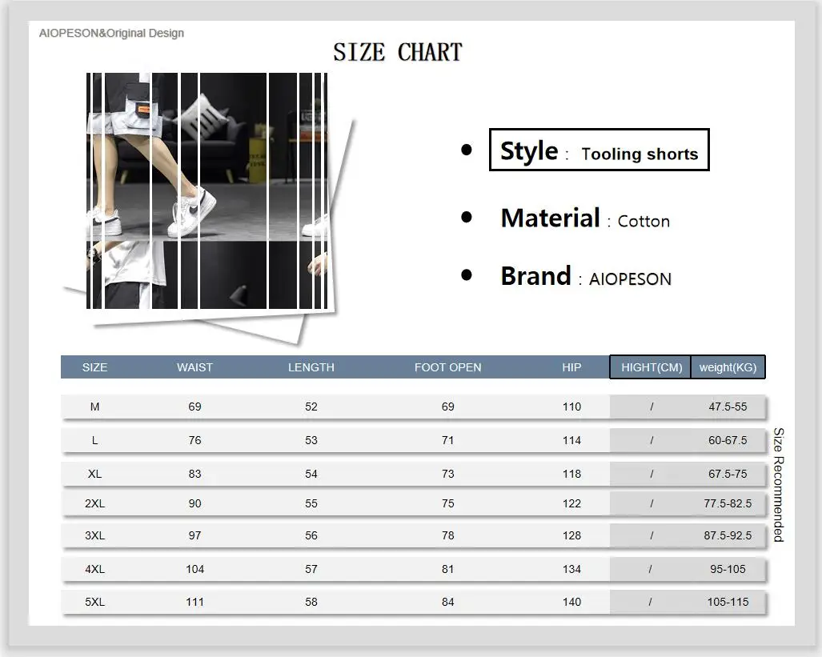Click length value 55 in 2XL row
Screen dimensions: 822x657
pos(311,503)
